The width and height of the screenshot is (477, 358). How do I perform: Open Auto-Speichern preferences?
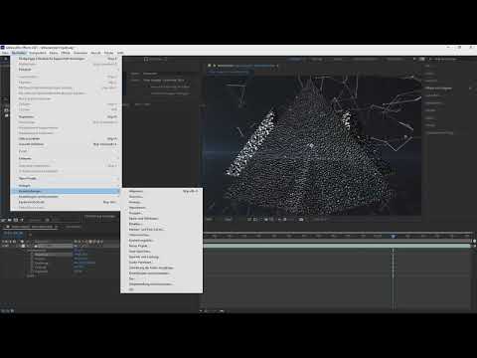coord(162,252)
